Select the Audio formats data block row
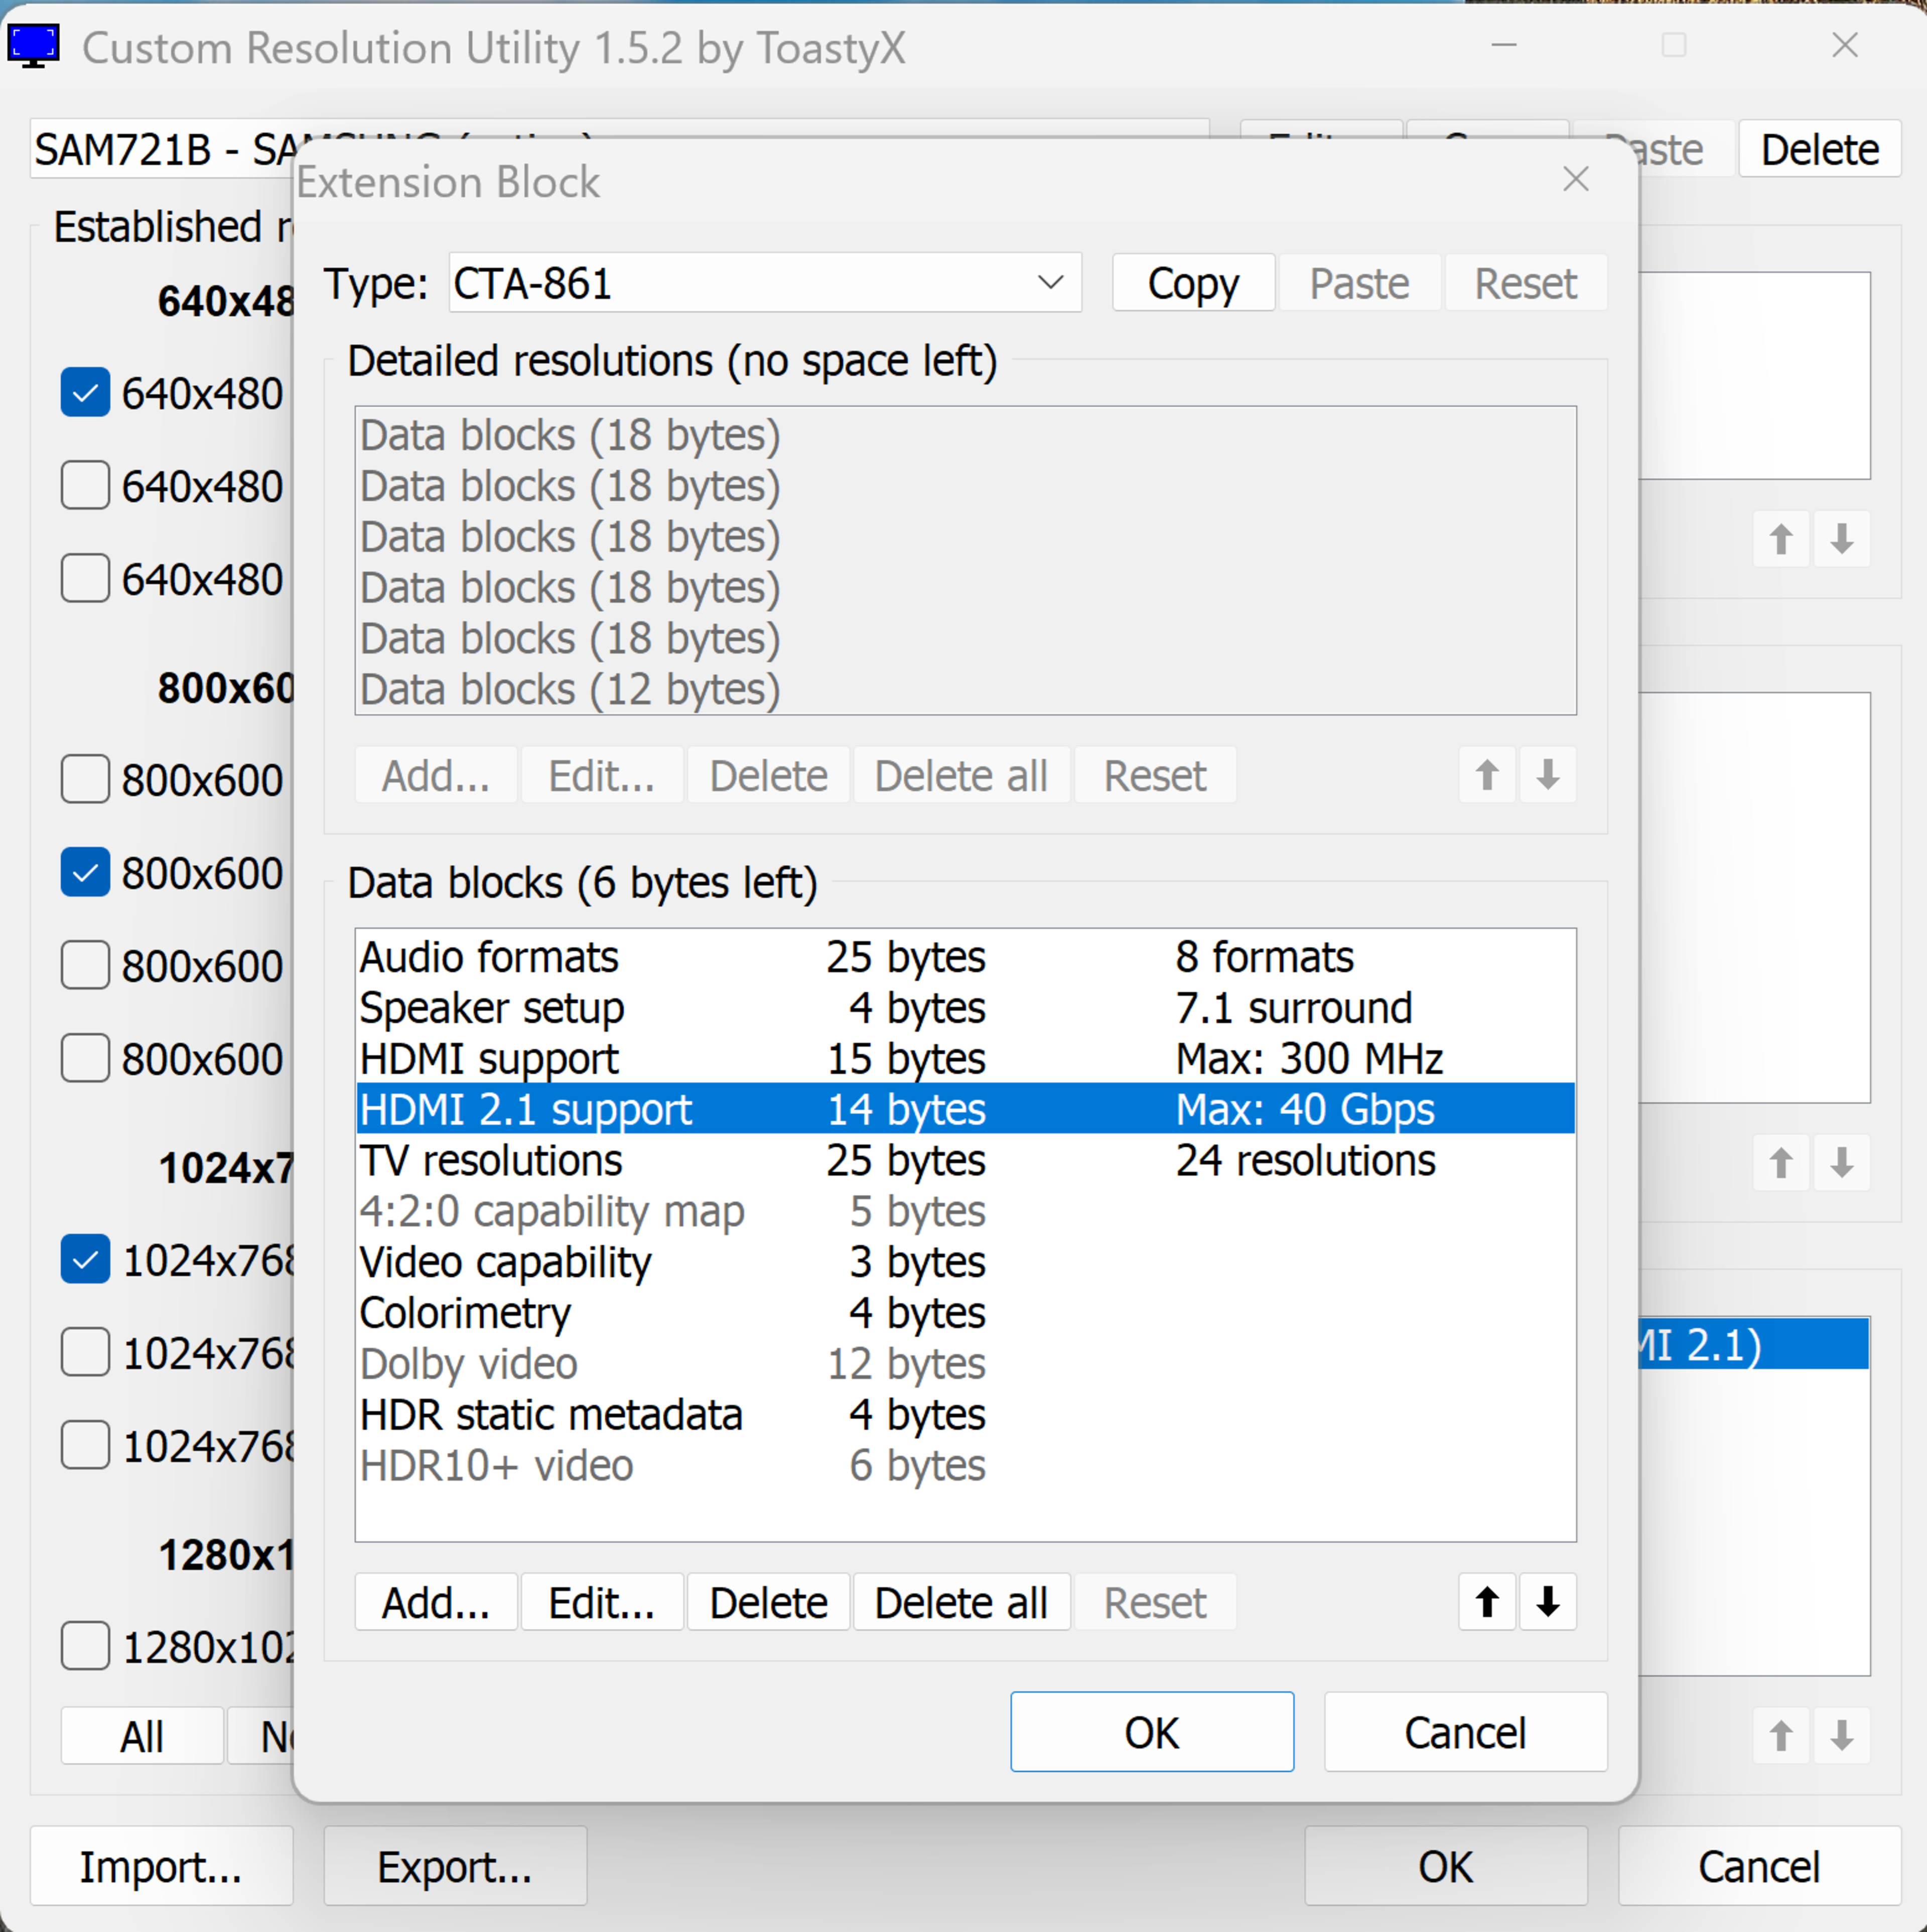 [489, 958]
